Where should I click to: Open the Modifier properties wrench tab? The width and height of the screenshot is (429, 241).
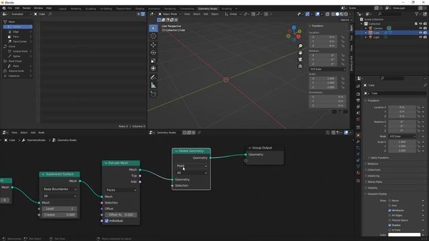click(358, 141)
